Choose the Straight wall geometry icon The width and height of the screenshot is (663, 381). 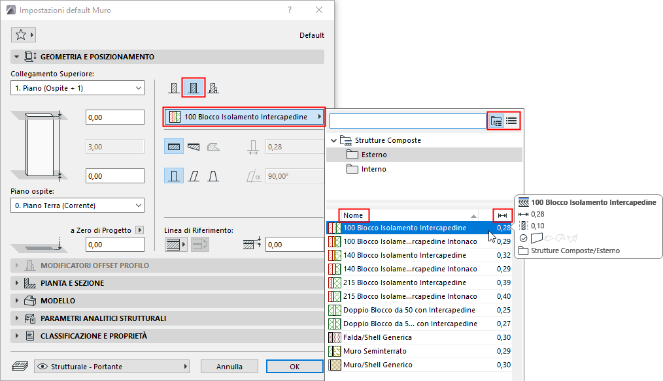(174, 147)
